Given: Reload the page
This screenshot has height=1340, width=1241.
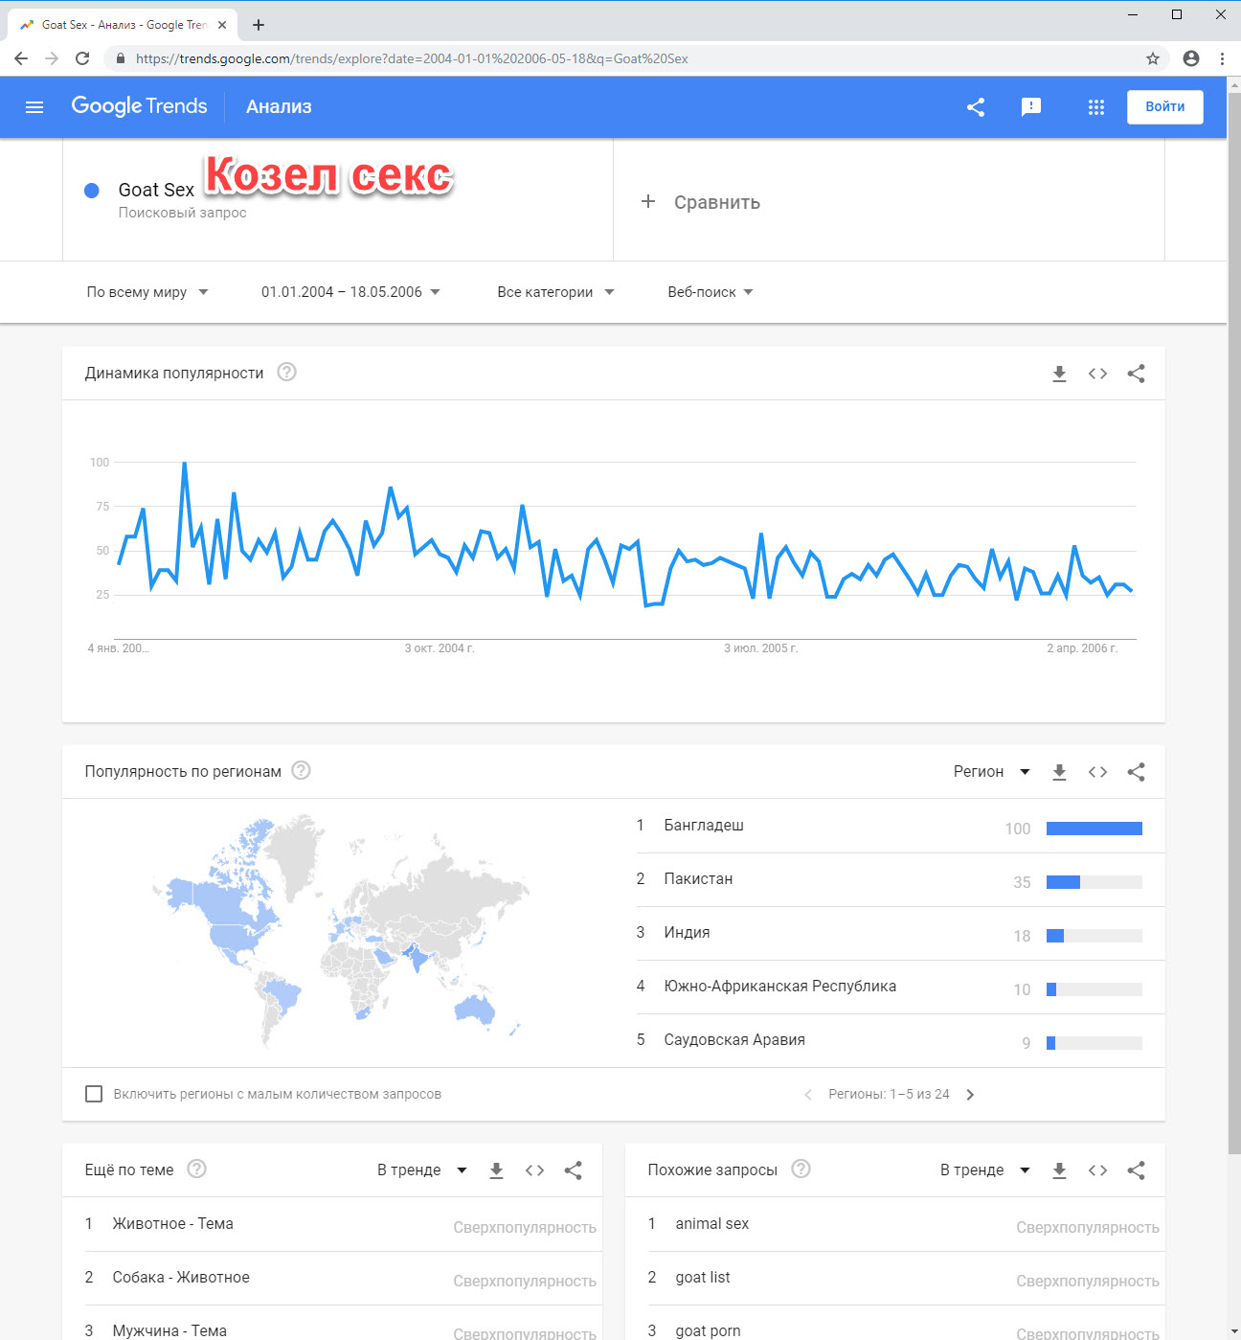Looking at the screenshot, I should (82, 58).
